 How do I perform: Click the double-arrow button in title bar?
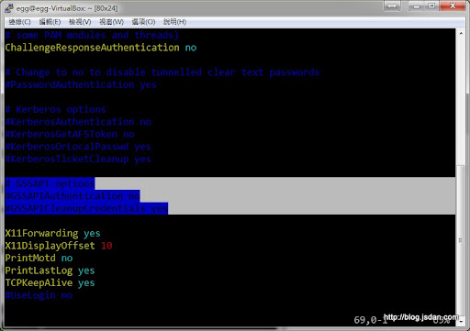(392, 6)
